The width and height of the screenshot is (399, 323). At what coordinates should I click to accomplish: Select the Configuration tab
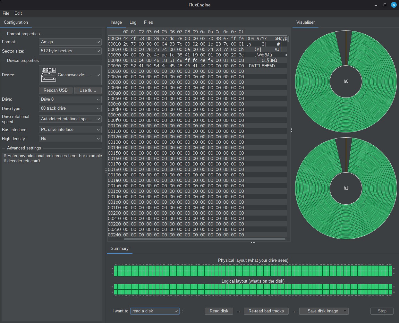pyautogui.click(x=16, y=22)
